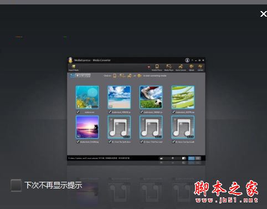The width and height of the screenshot is (267, 209).
Task: Click the upload icon in the 'Click on' hint
Action: 140,75
